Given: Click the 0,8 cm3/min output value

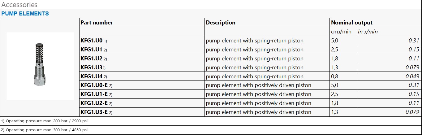Looking at the screenshot, I should coord(335,76).
